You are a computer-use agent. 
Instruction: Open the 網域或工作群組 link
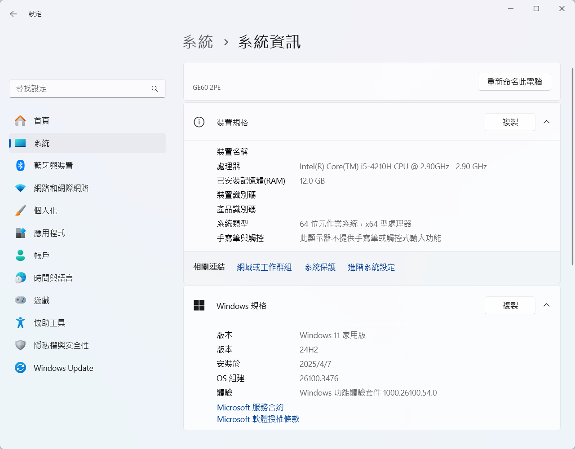point(264,267)
